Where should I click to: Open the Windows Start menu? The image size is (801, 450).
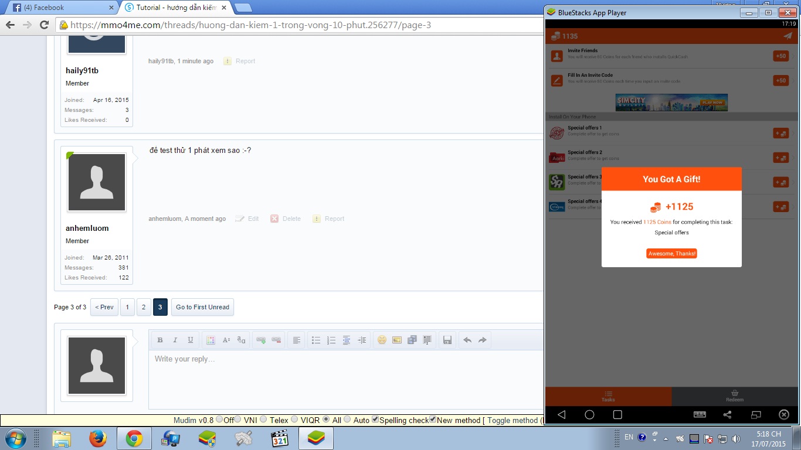click(x=15, y=438)
